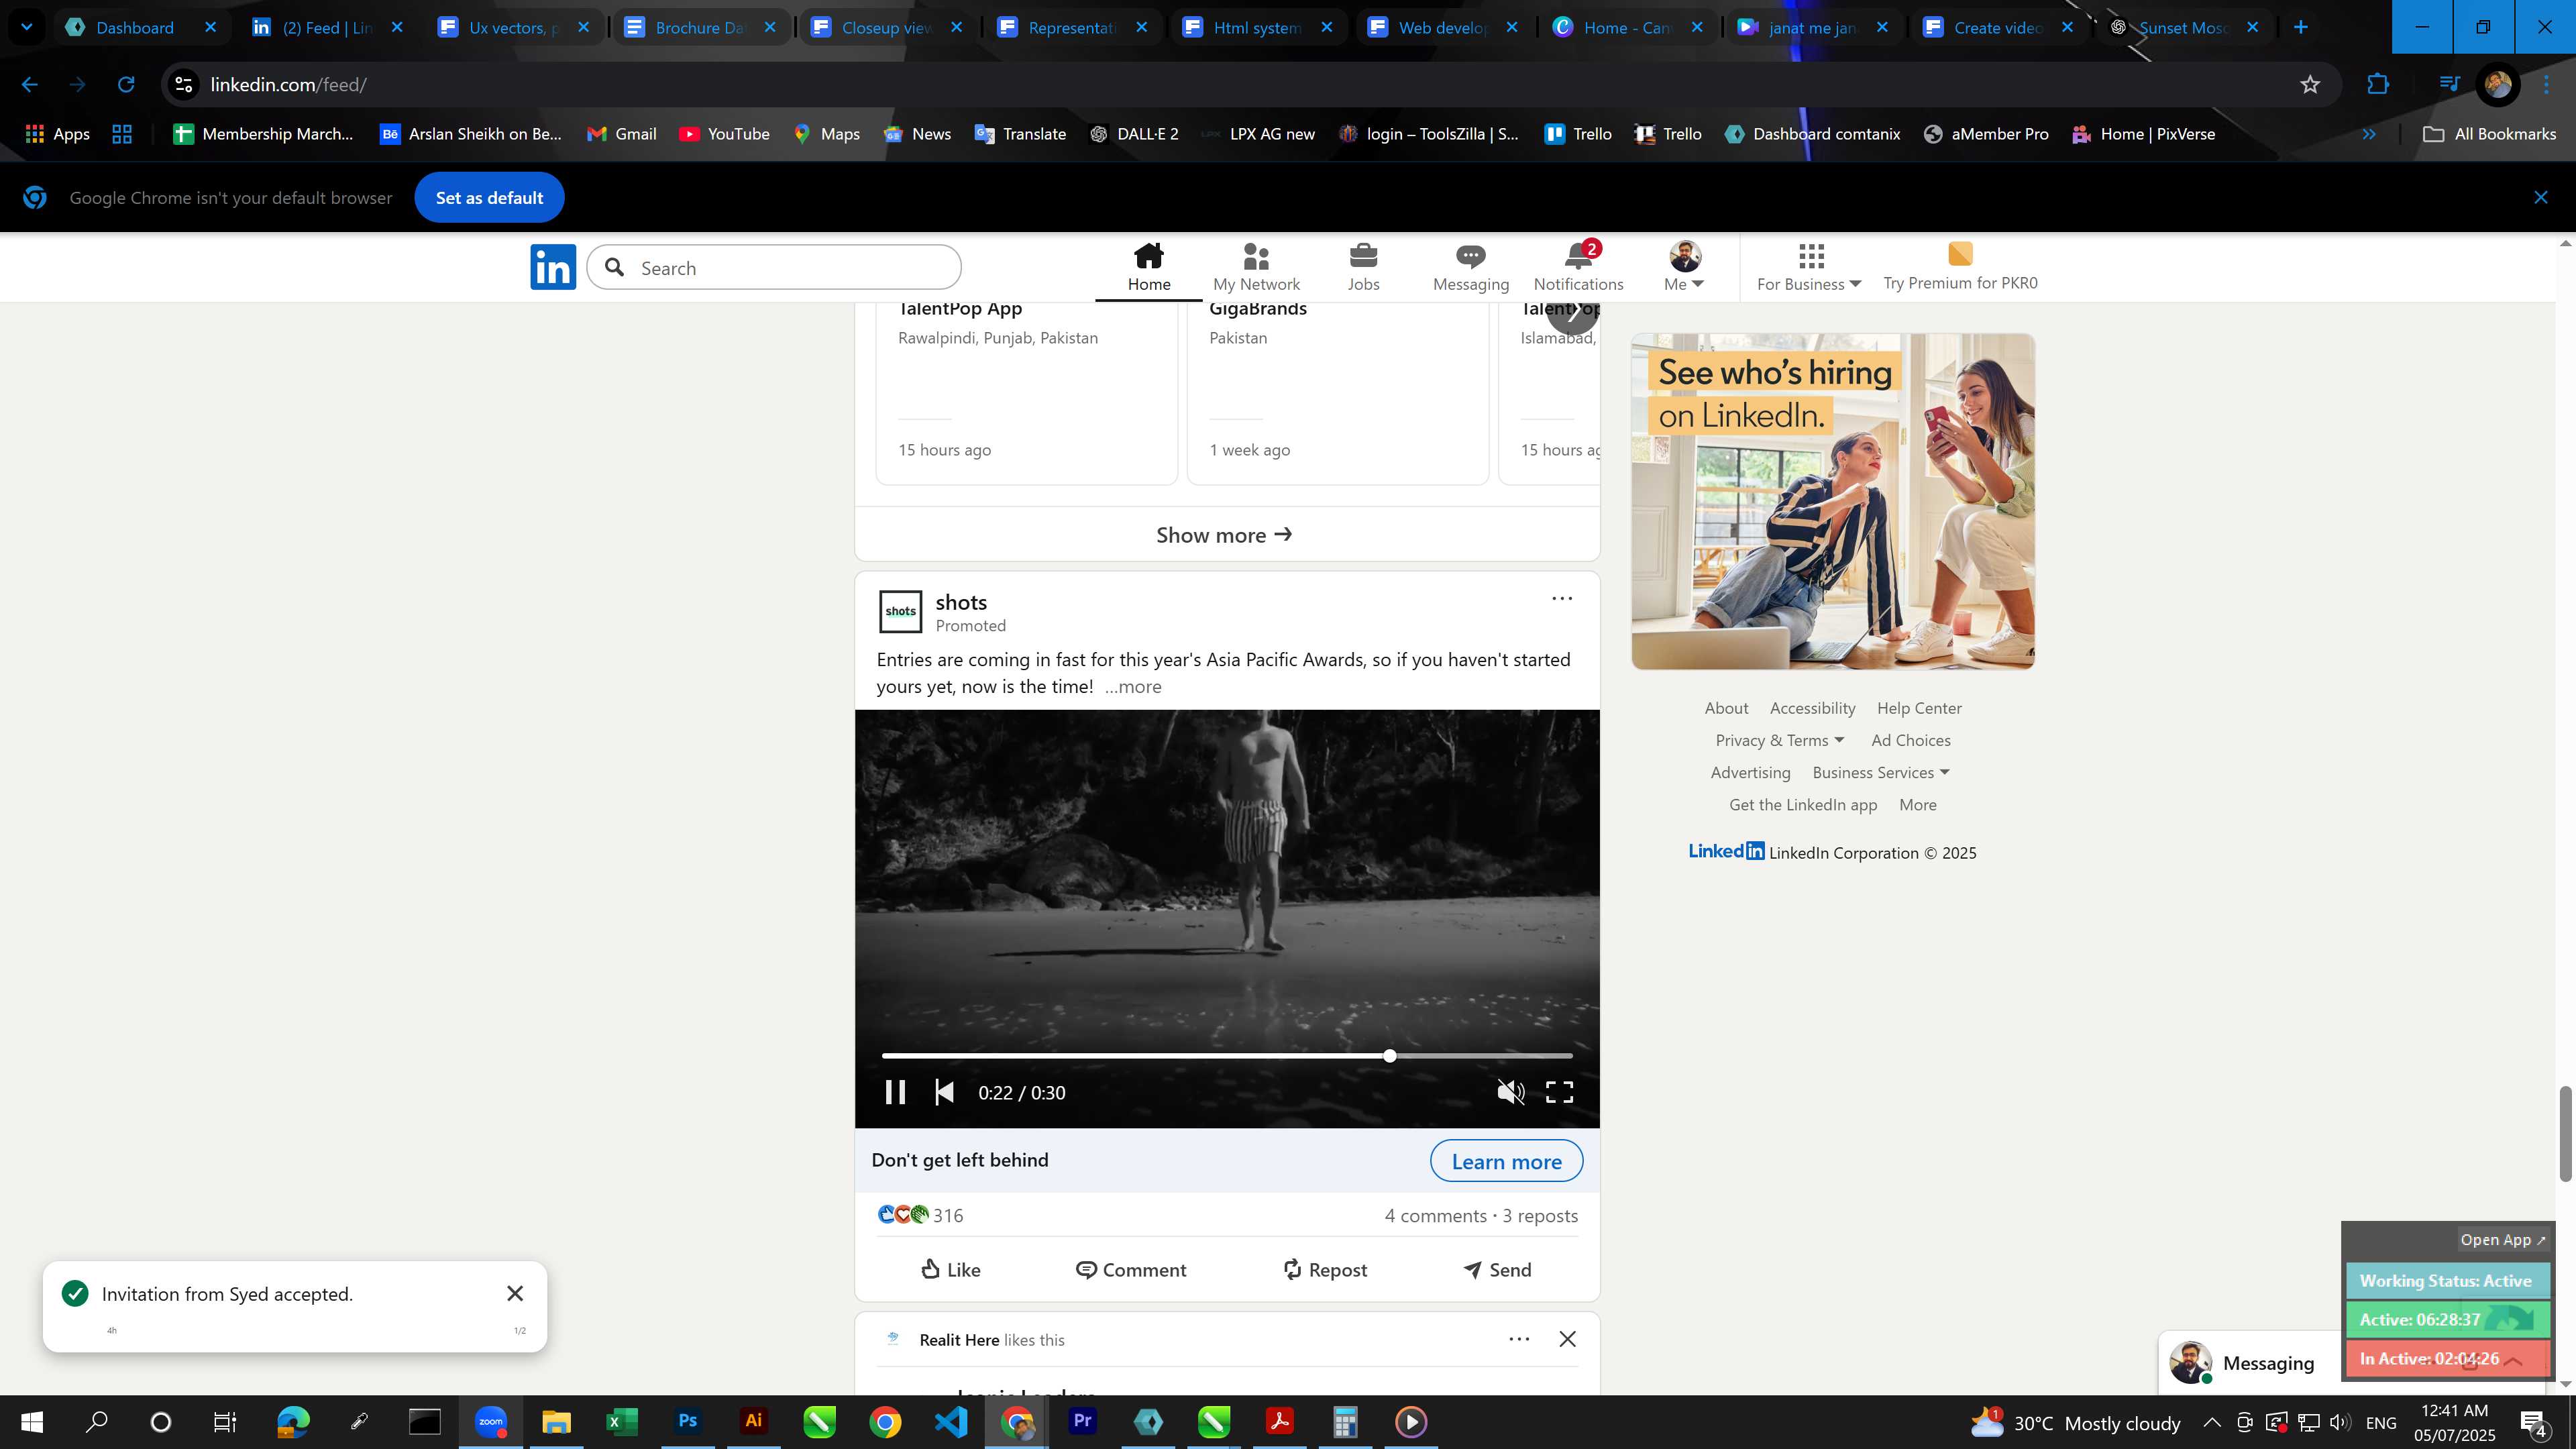Open the Gmail bookmark
This screenshot has height=1449, width=2576.
pyautogui.click(x=621, y=134)
